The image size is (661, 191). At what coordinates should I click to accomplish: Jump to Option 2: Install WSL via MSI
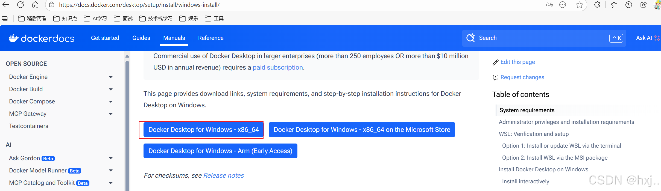coord(555,158)
